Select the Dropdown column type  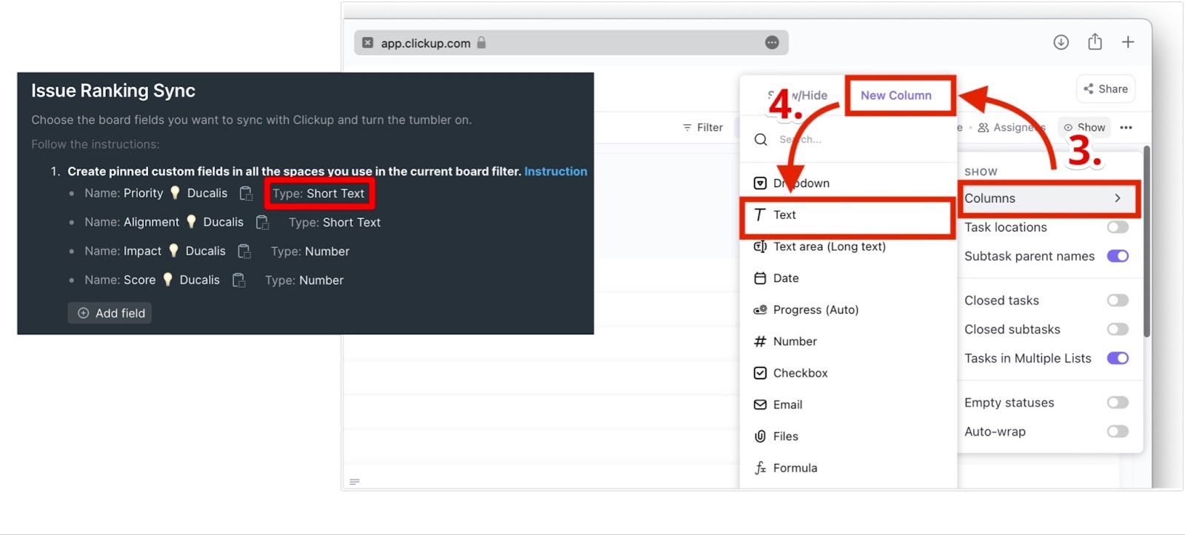pyautogui.click(x=848, y=183)
